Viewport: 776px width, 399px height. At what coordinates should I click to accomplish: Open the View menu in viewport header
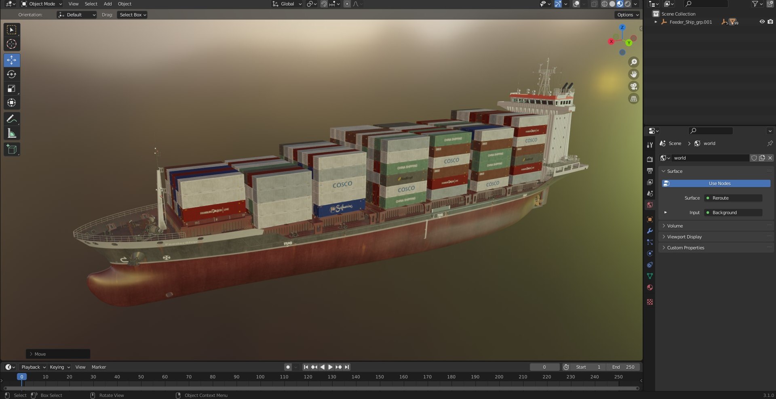point(74,4)
